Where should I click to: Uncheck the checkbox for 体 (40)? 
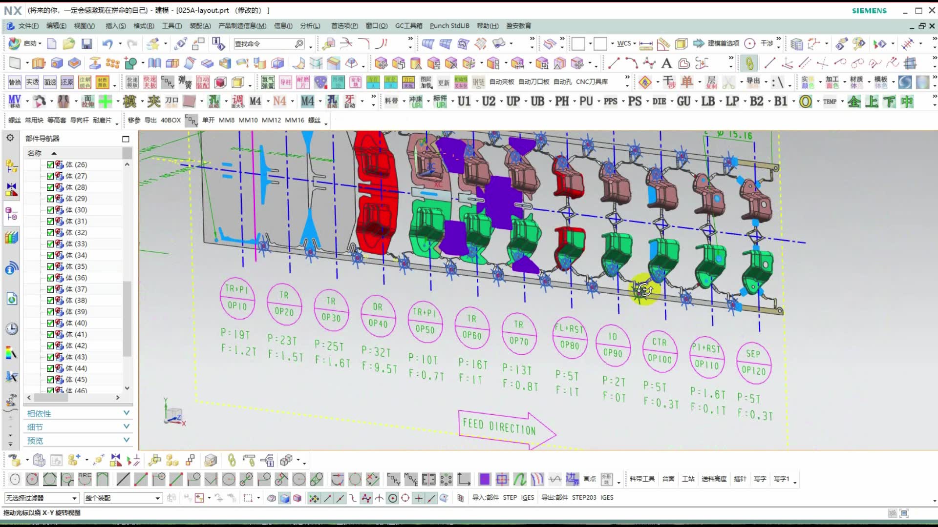pos(50,323)
